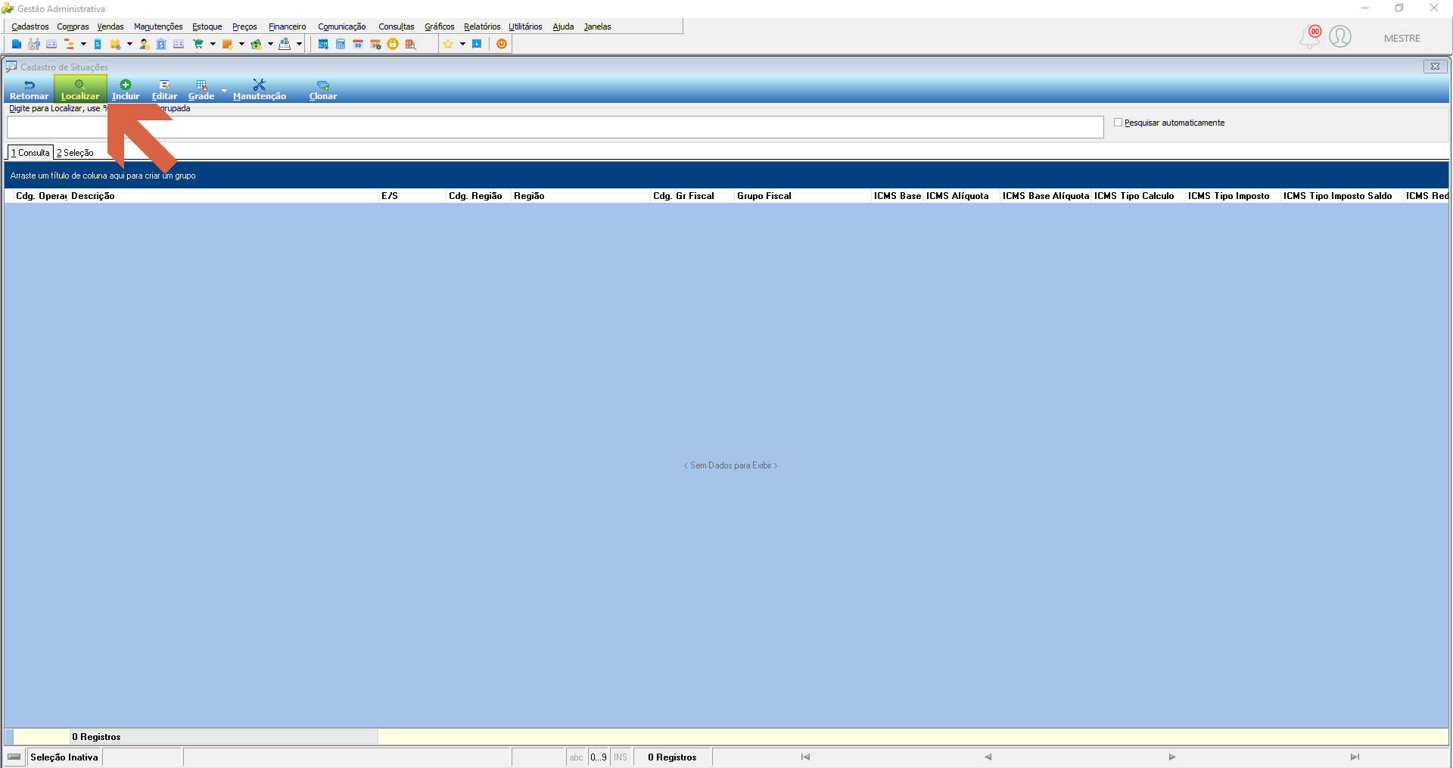Open the people/clients icon in the main toolbar
Image resolution: width=1453 pixels, height=768 pixels.
pos(34,44)
